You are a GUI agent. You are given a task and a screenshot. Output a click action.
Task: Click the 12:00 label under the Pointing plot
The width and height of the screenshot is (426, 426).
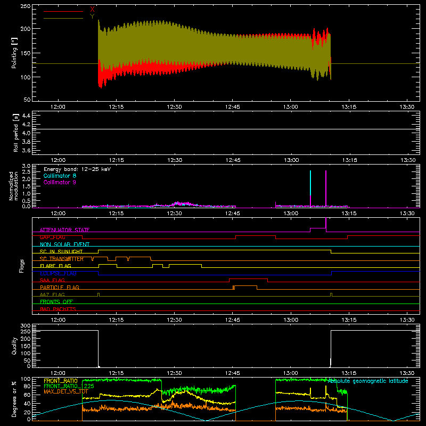[58, 107]
